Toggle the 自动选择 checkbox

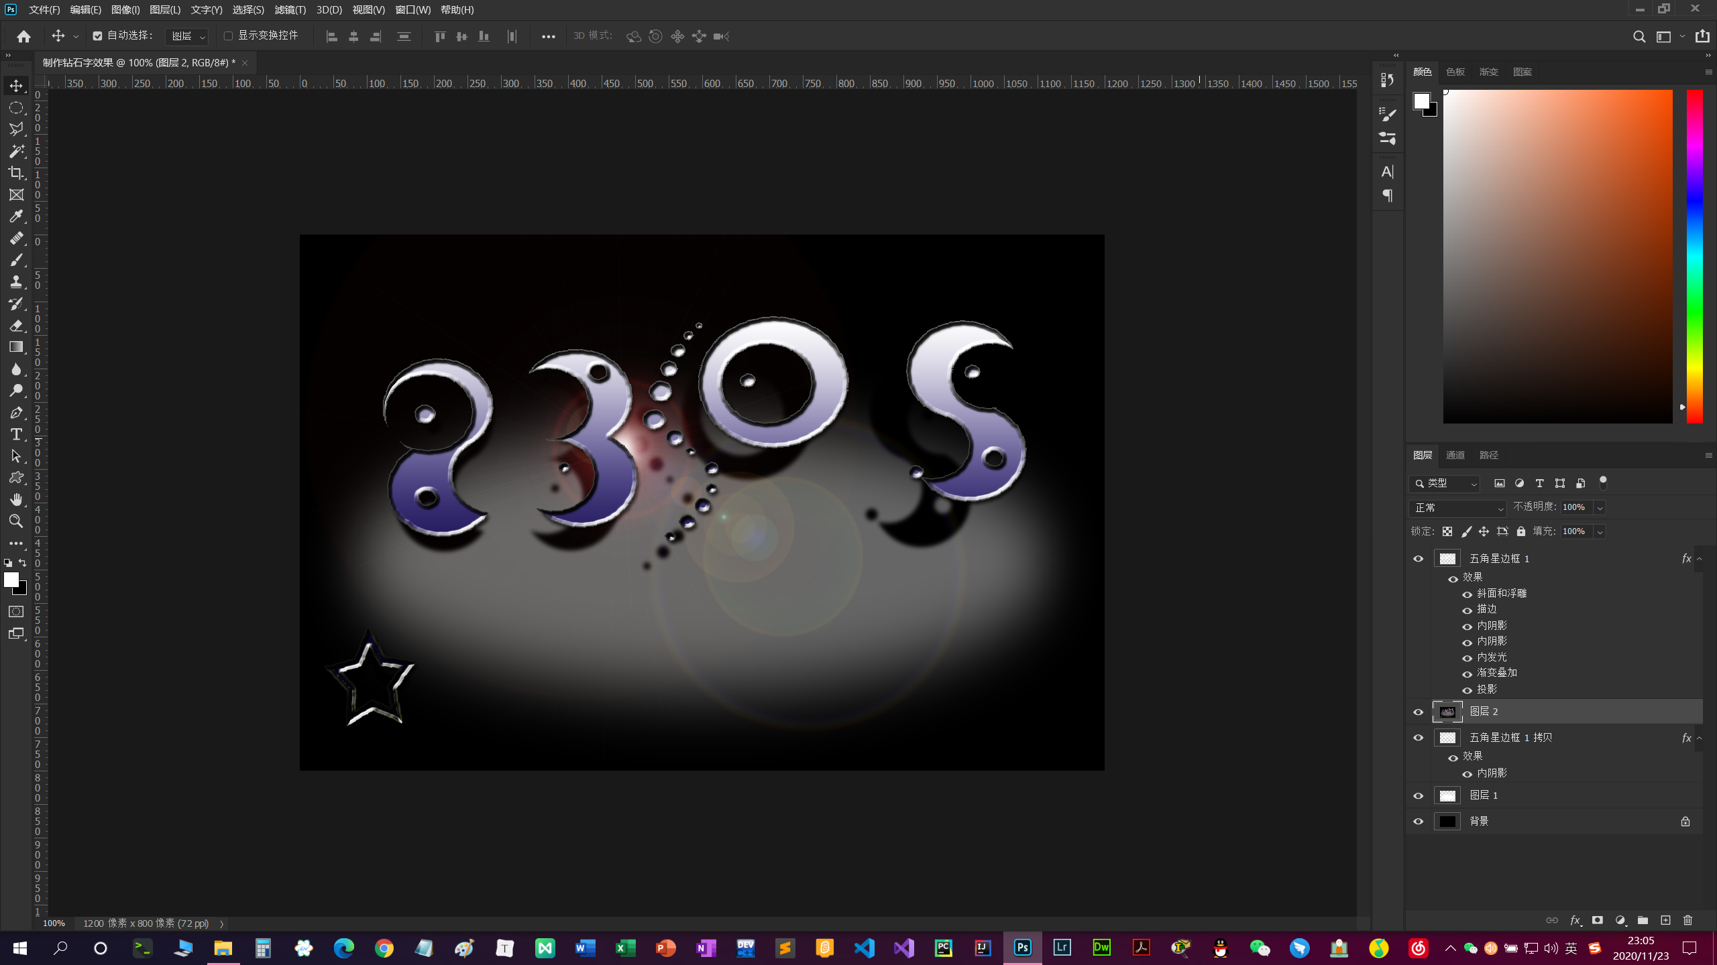pos(97,36)
